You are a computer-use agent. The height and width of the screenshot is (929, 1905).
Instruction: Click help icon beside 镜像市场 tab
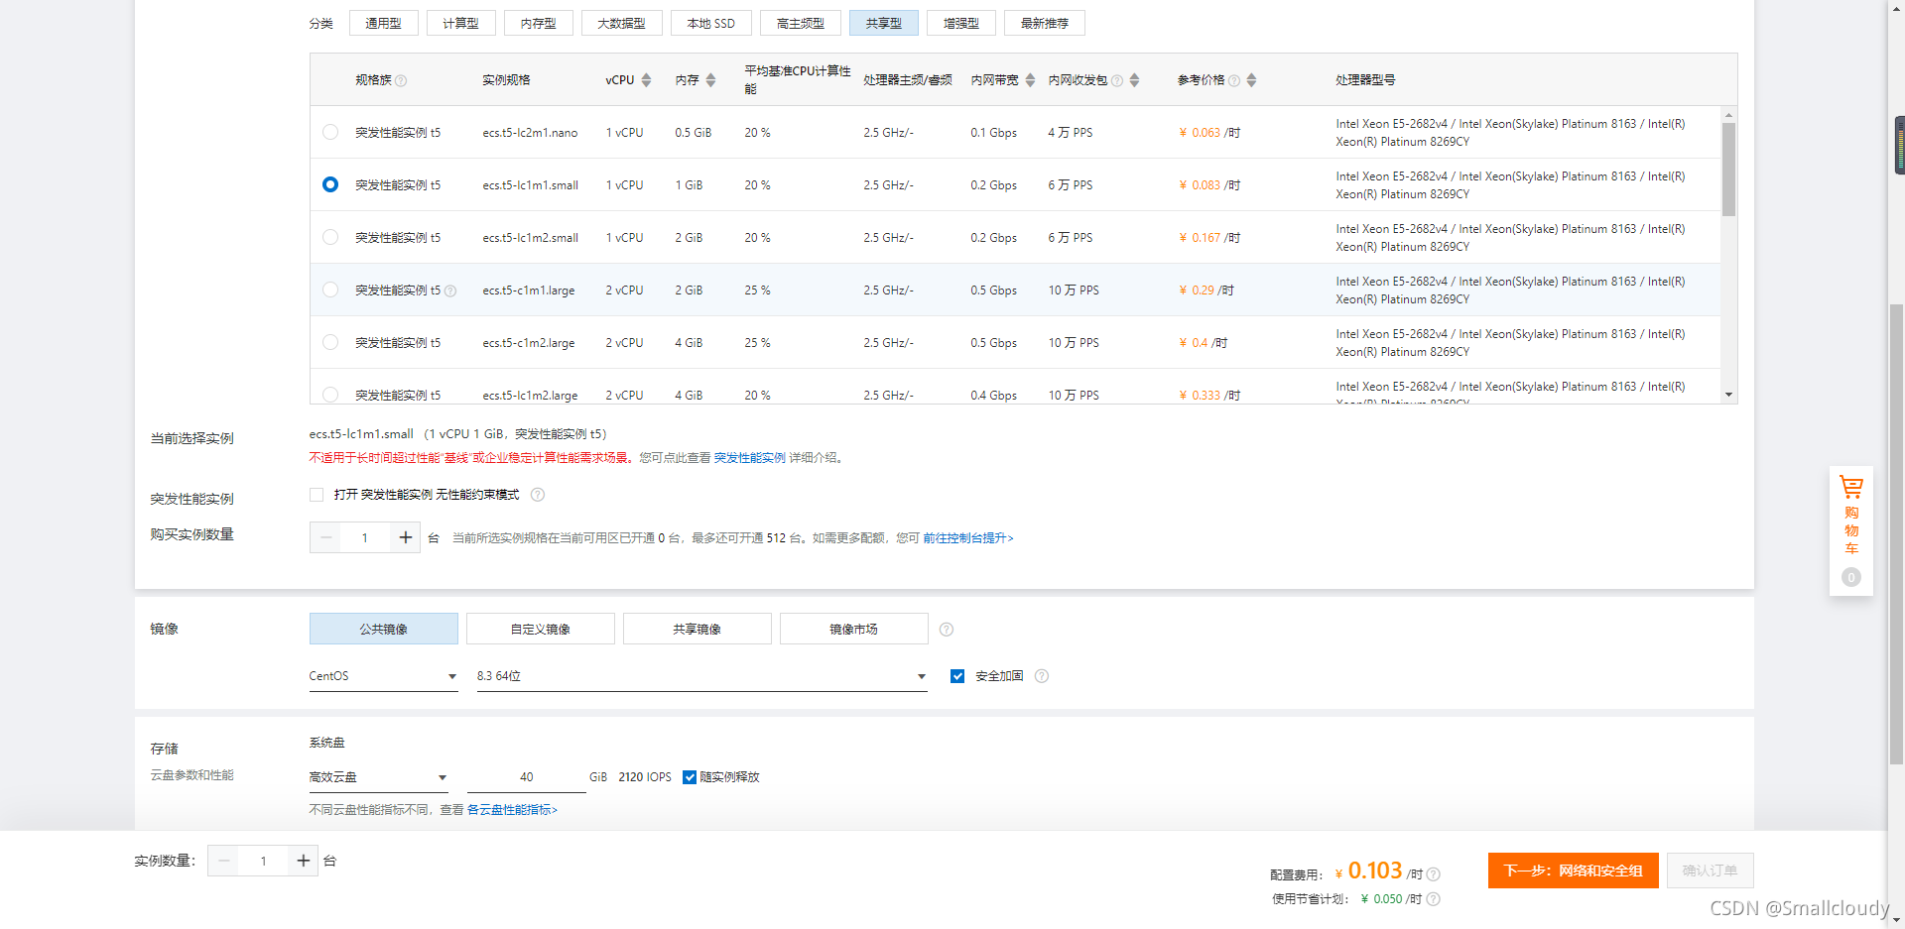[947, 630]
